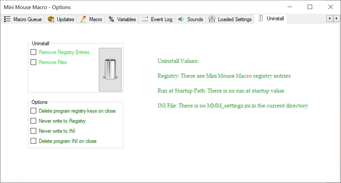Click the speaker icon for Sounds
341x183 pixels.
tap(181, 19)
